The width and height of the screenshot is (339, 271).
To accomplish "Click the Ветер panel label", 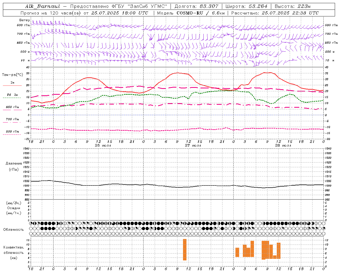I will click(24, 20).
